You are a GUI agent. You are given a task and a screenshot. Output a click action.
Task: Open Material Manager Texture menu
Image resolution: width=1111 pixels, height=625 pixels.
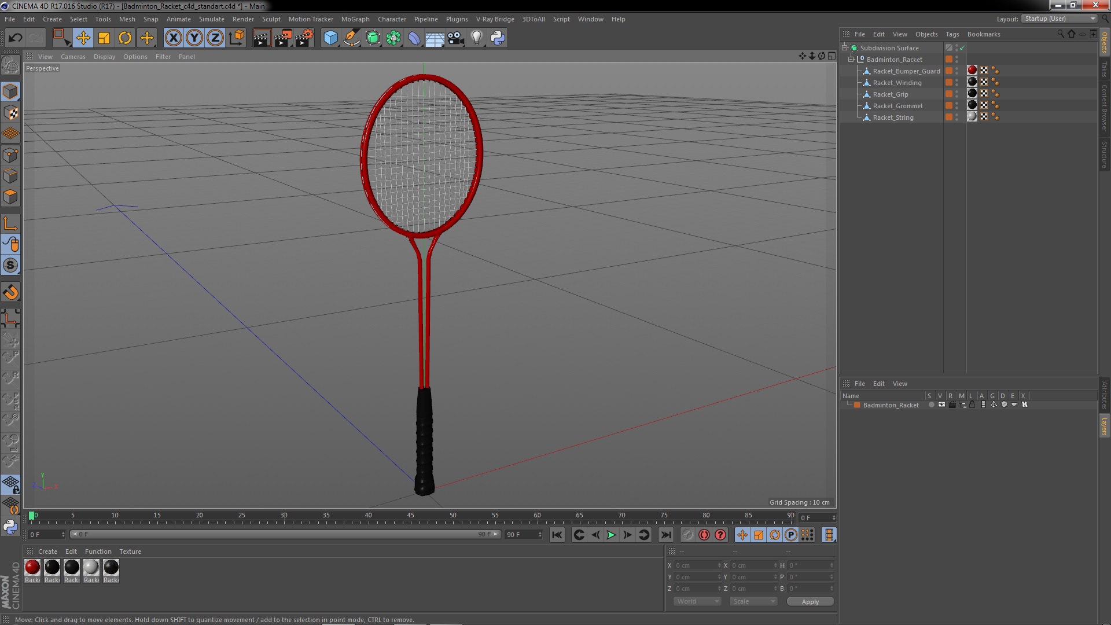(130, 552)
